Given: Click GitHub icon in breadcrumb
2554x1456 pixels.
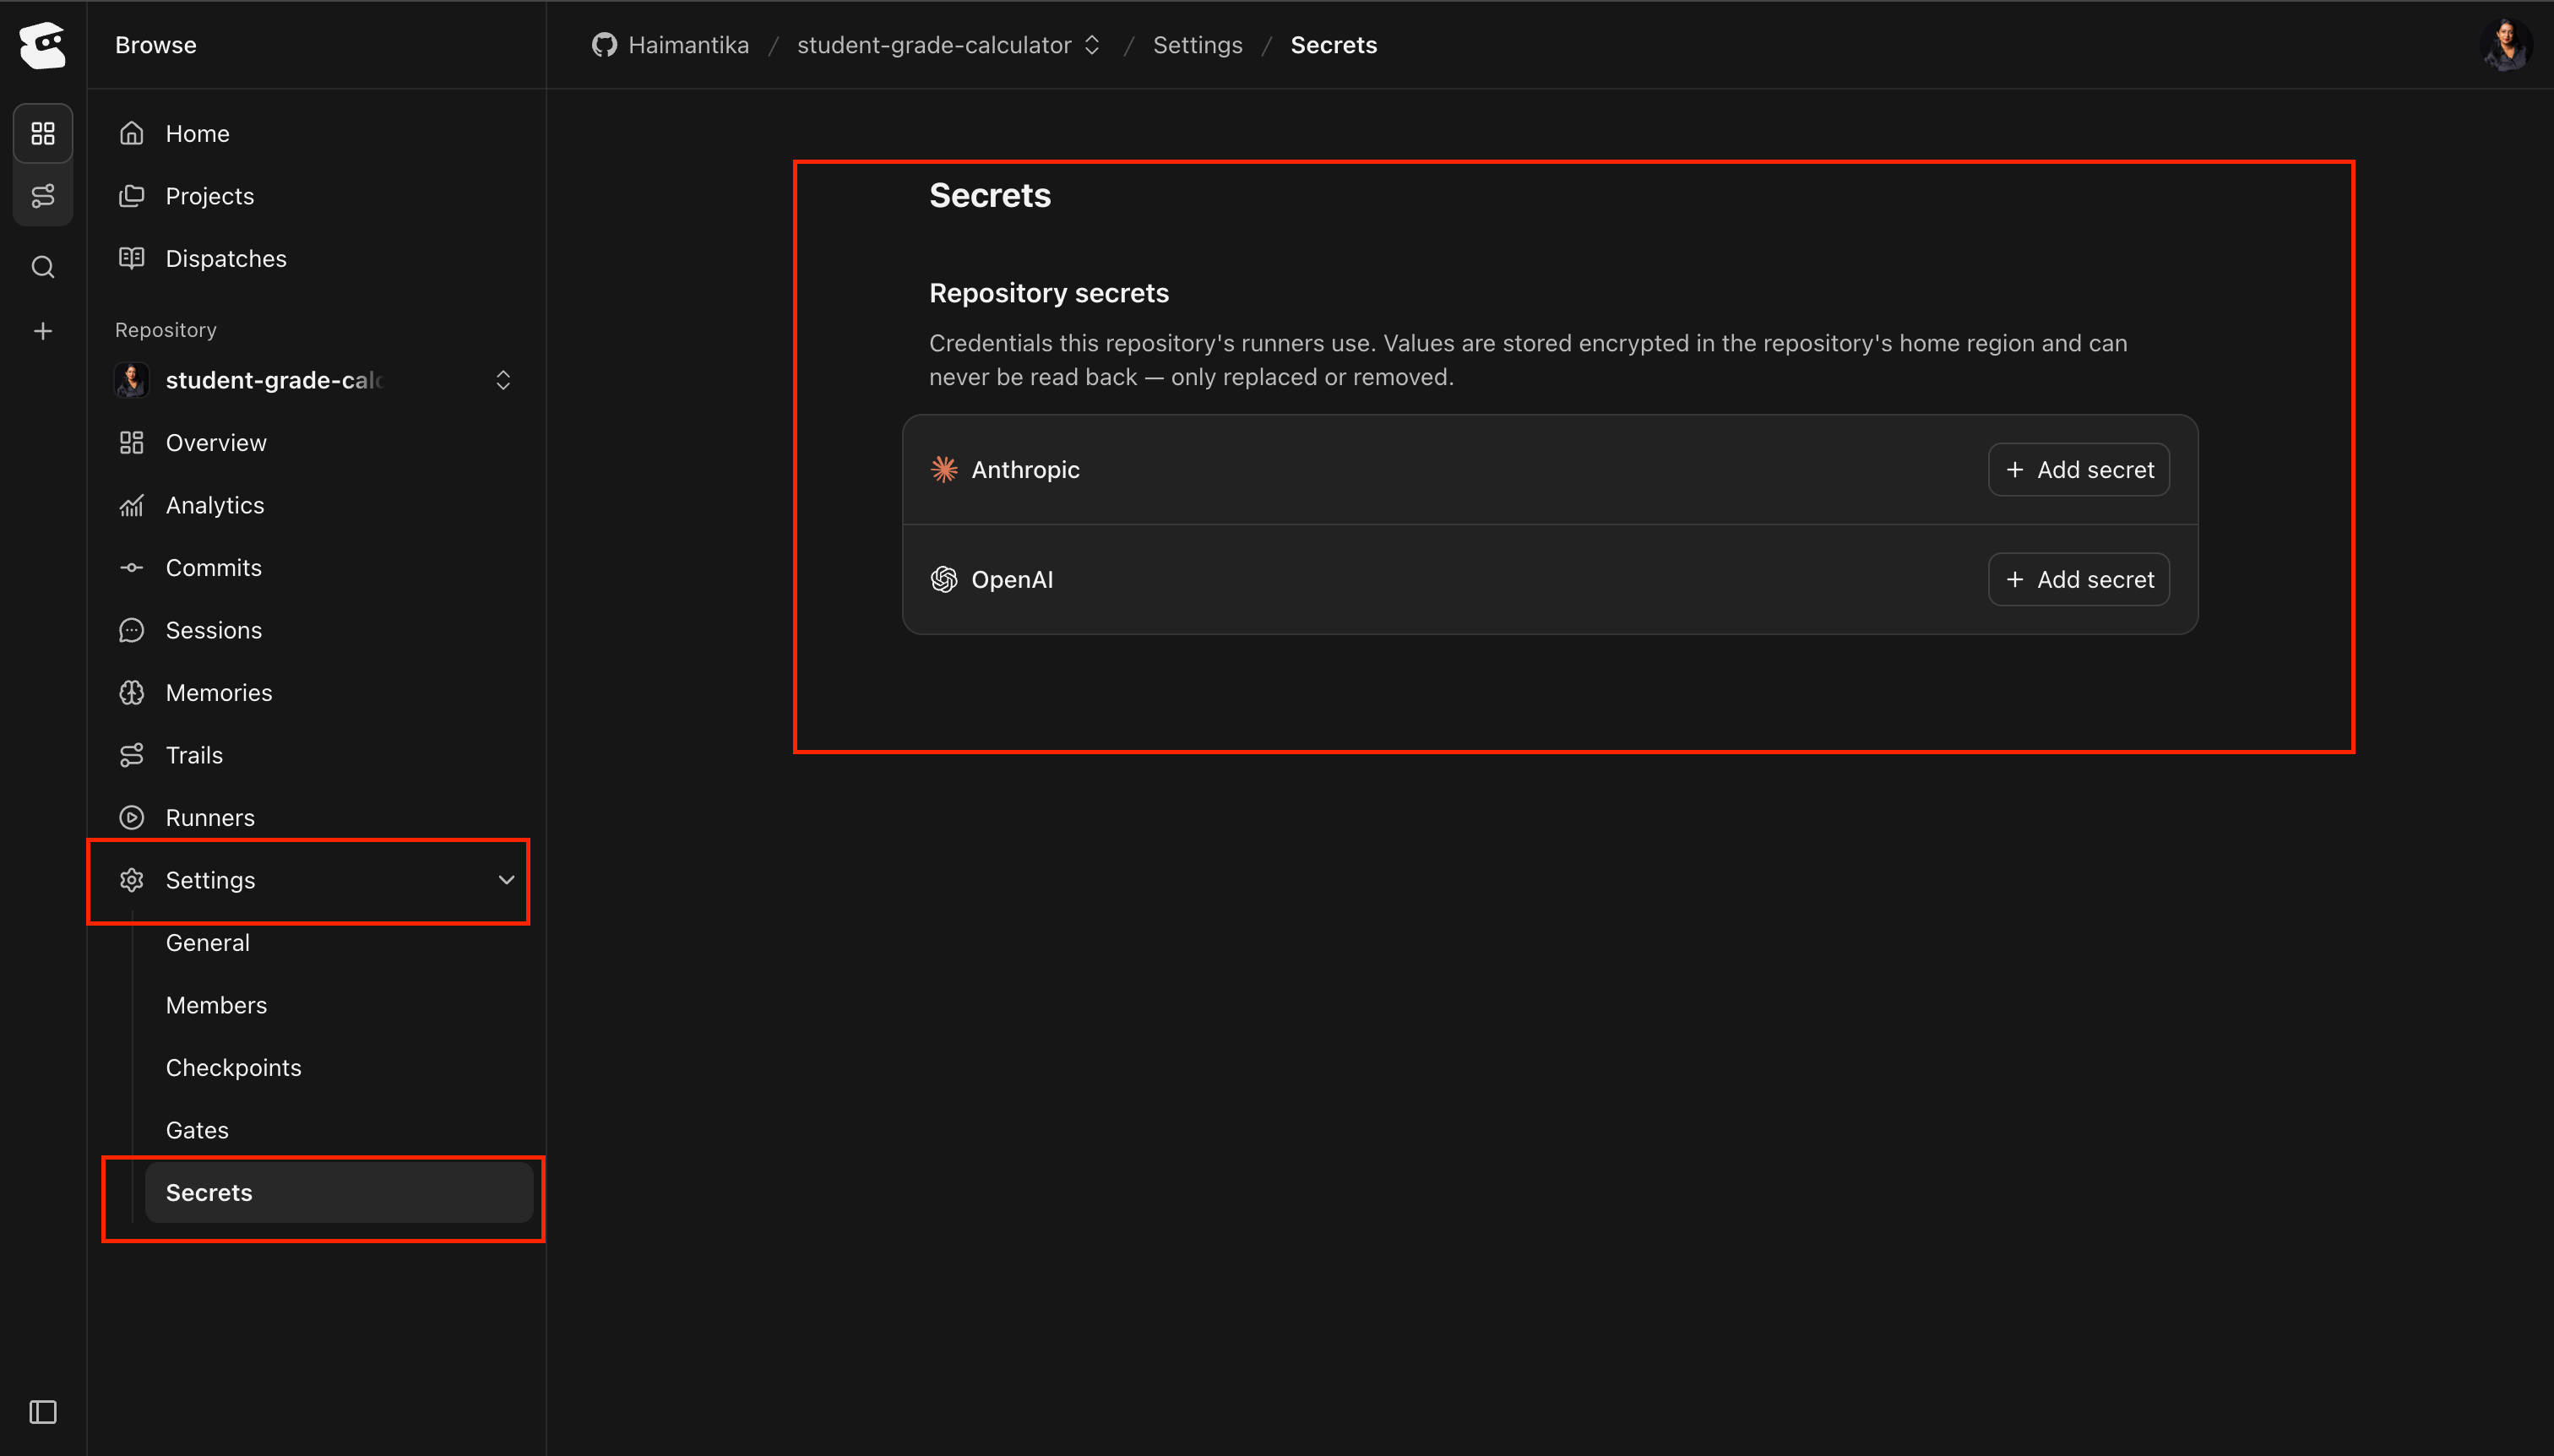Looking at the screenshot, I should 604,45.
